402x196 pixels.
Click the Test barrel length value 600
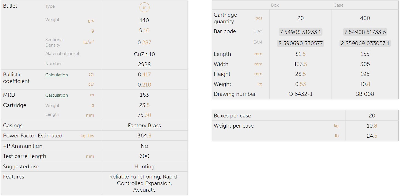click(x=144, y=156)
